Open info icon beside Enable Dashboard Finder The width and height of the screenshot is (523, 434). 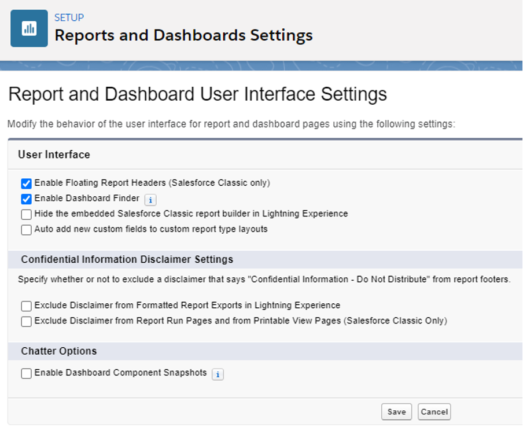coord(150,200)
